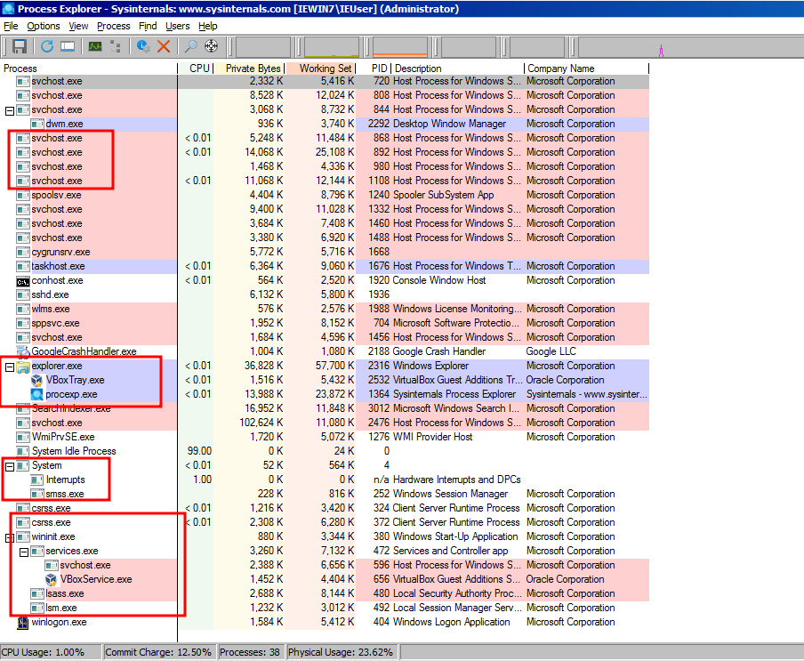Select the winlogon.exe icon

(22, 623)
